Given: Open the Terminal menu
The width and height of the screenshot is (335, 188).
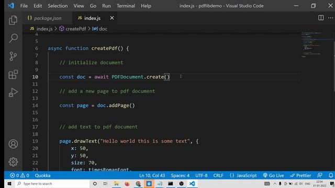Looking at the screenshot, I should click(126, 6).
